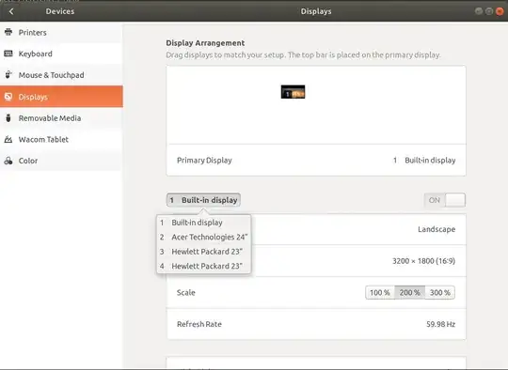
Task: Select 100 % scale option
Action: 380,292
